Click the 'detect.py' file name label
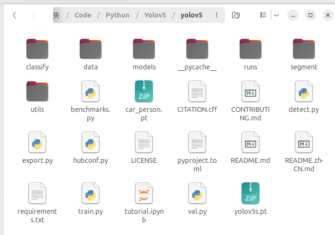This screenshot has width=335, height=235. point(304,109)
